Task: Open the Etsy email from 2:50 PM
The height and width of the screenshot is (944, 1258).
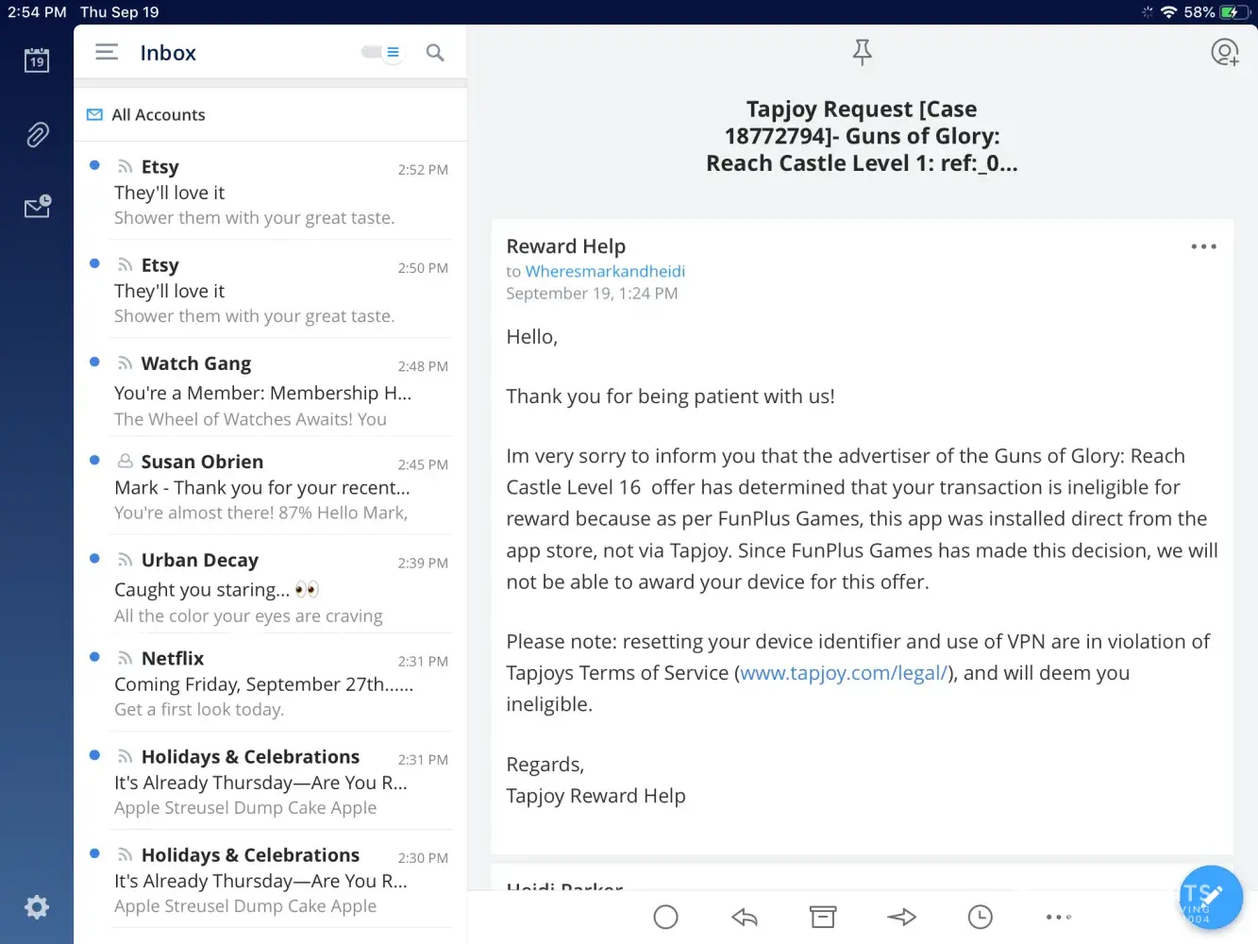Action: click(270, 290)
